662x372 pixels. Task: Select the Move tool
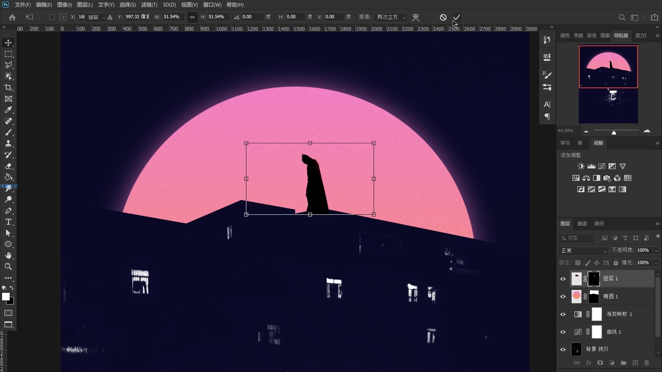8,43
